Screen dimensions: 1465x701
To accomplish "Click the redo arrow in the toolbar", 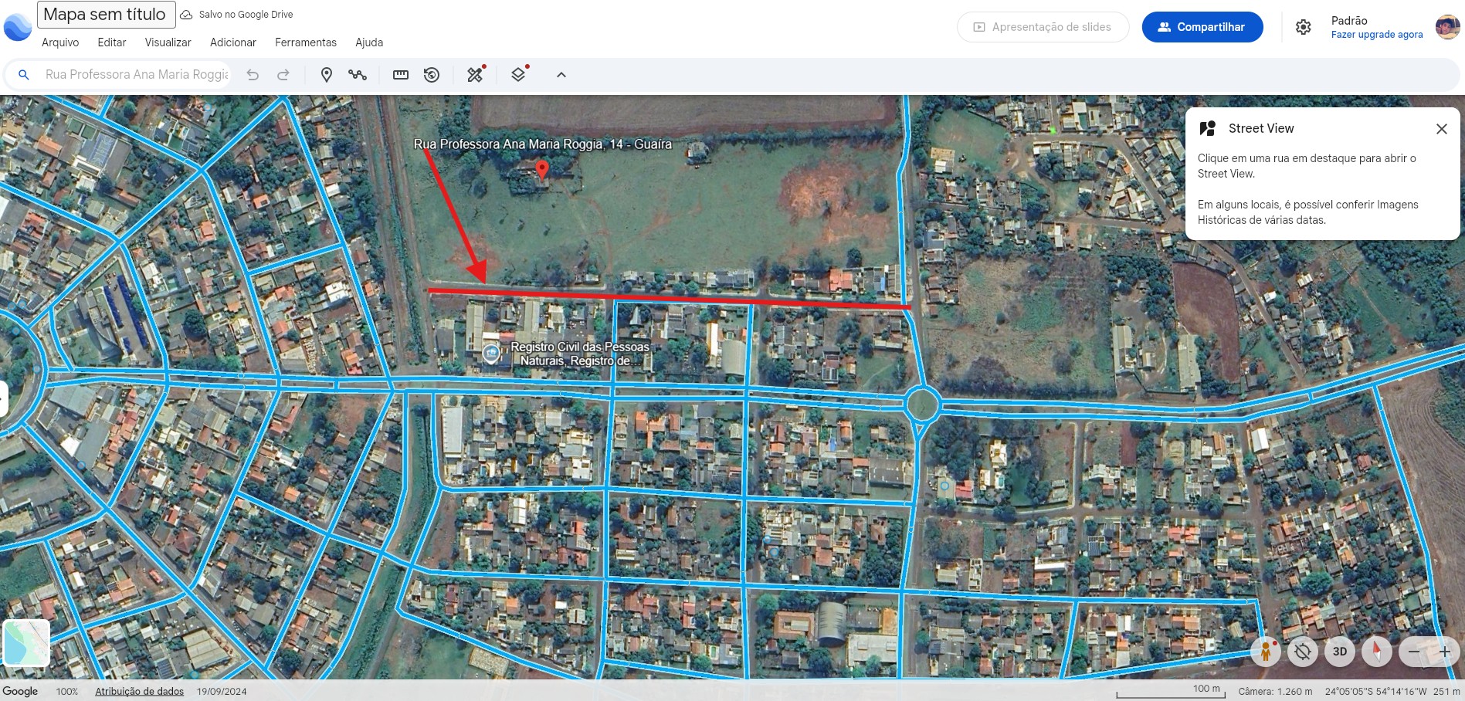I will click(283, 75).
